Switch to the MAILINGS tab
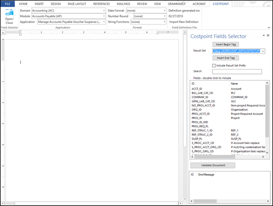This screenshot has width=273, height=206. point(123,4)
